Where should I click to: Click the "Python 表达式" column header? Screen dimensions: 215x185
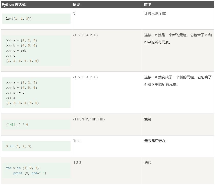click(14, 5)
